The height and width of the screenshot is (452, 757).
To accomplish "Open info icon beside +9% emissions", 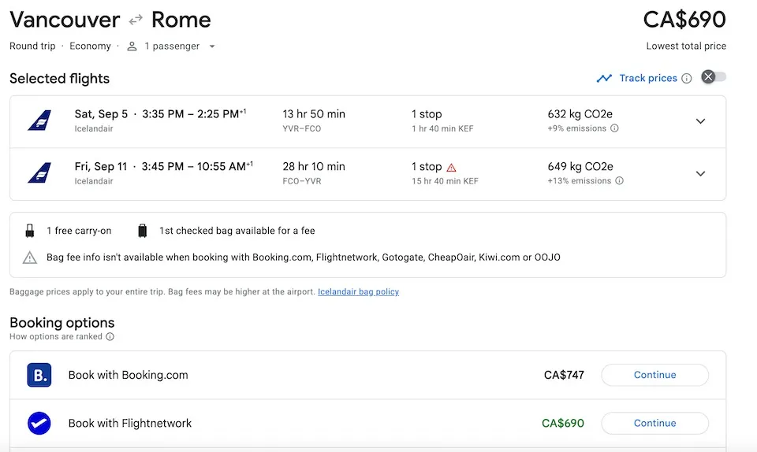I will pyautogui.click(x=614, y=128).
